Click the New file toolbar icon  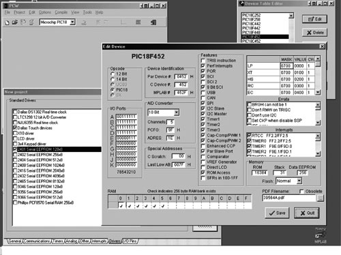click(8, 22)
